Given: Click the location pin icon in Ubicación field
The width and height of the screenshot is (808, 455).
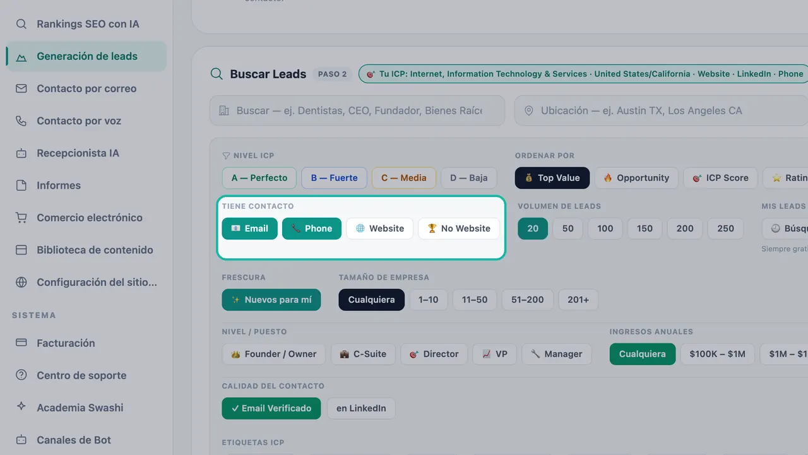Looking at the screenshot, I should coord(529,110).
